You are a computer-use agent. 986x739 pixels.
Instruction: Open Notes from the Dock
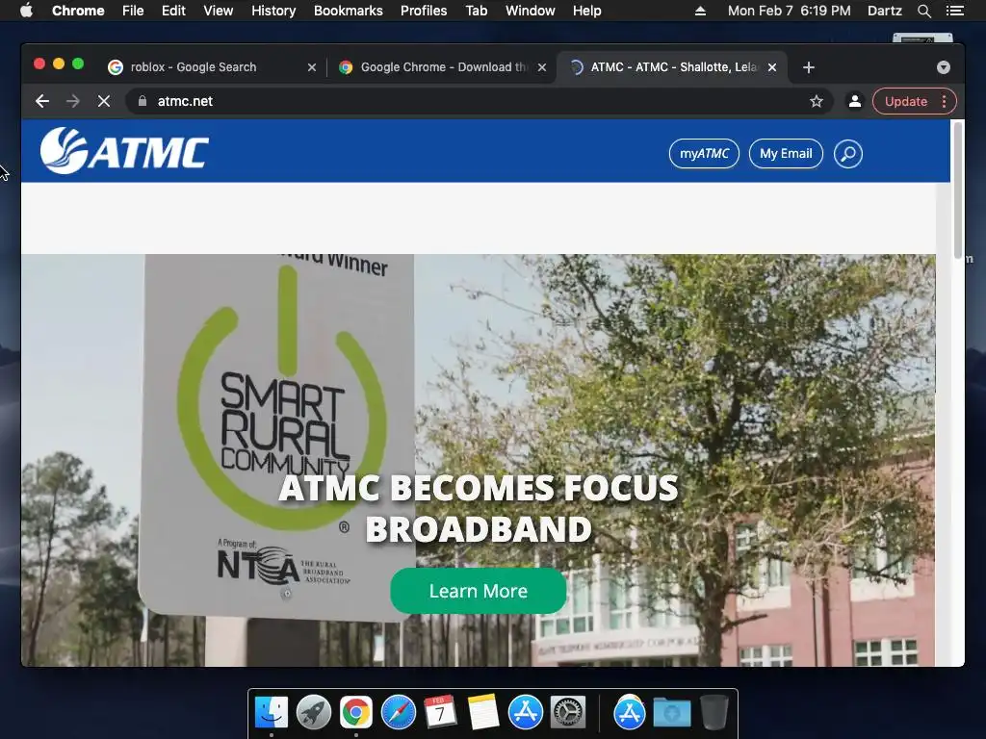click(483, 713)
